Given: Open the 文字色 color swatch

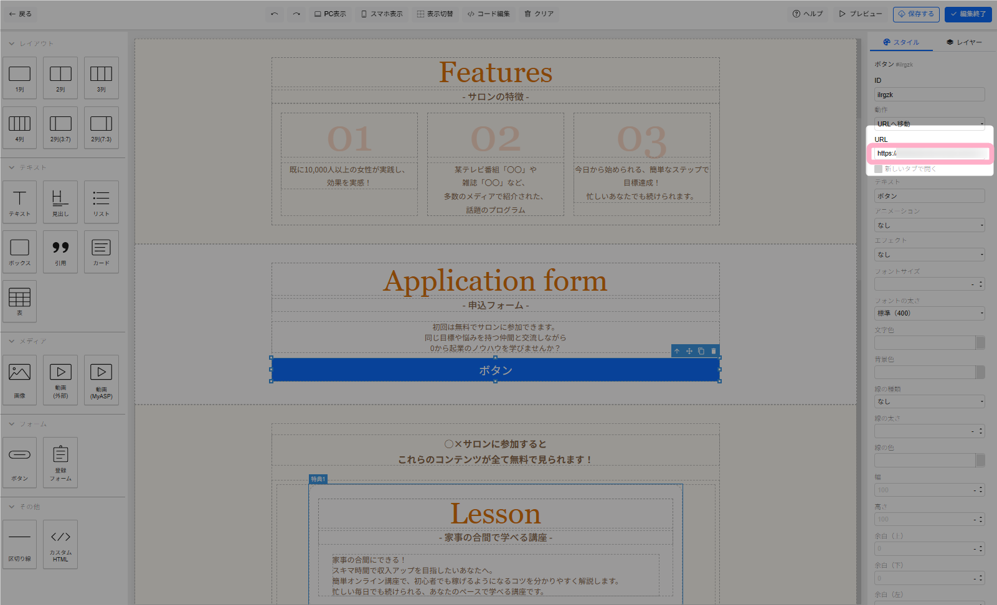Looking at the screenshot, I should pyautogui.click(x=980, y=343).
